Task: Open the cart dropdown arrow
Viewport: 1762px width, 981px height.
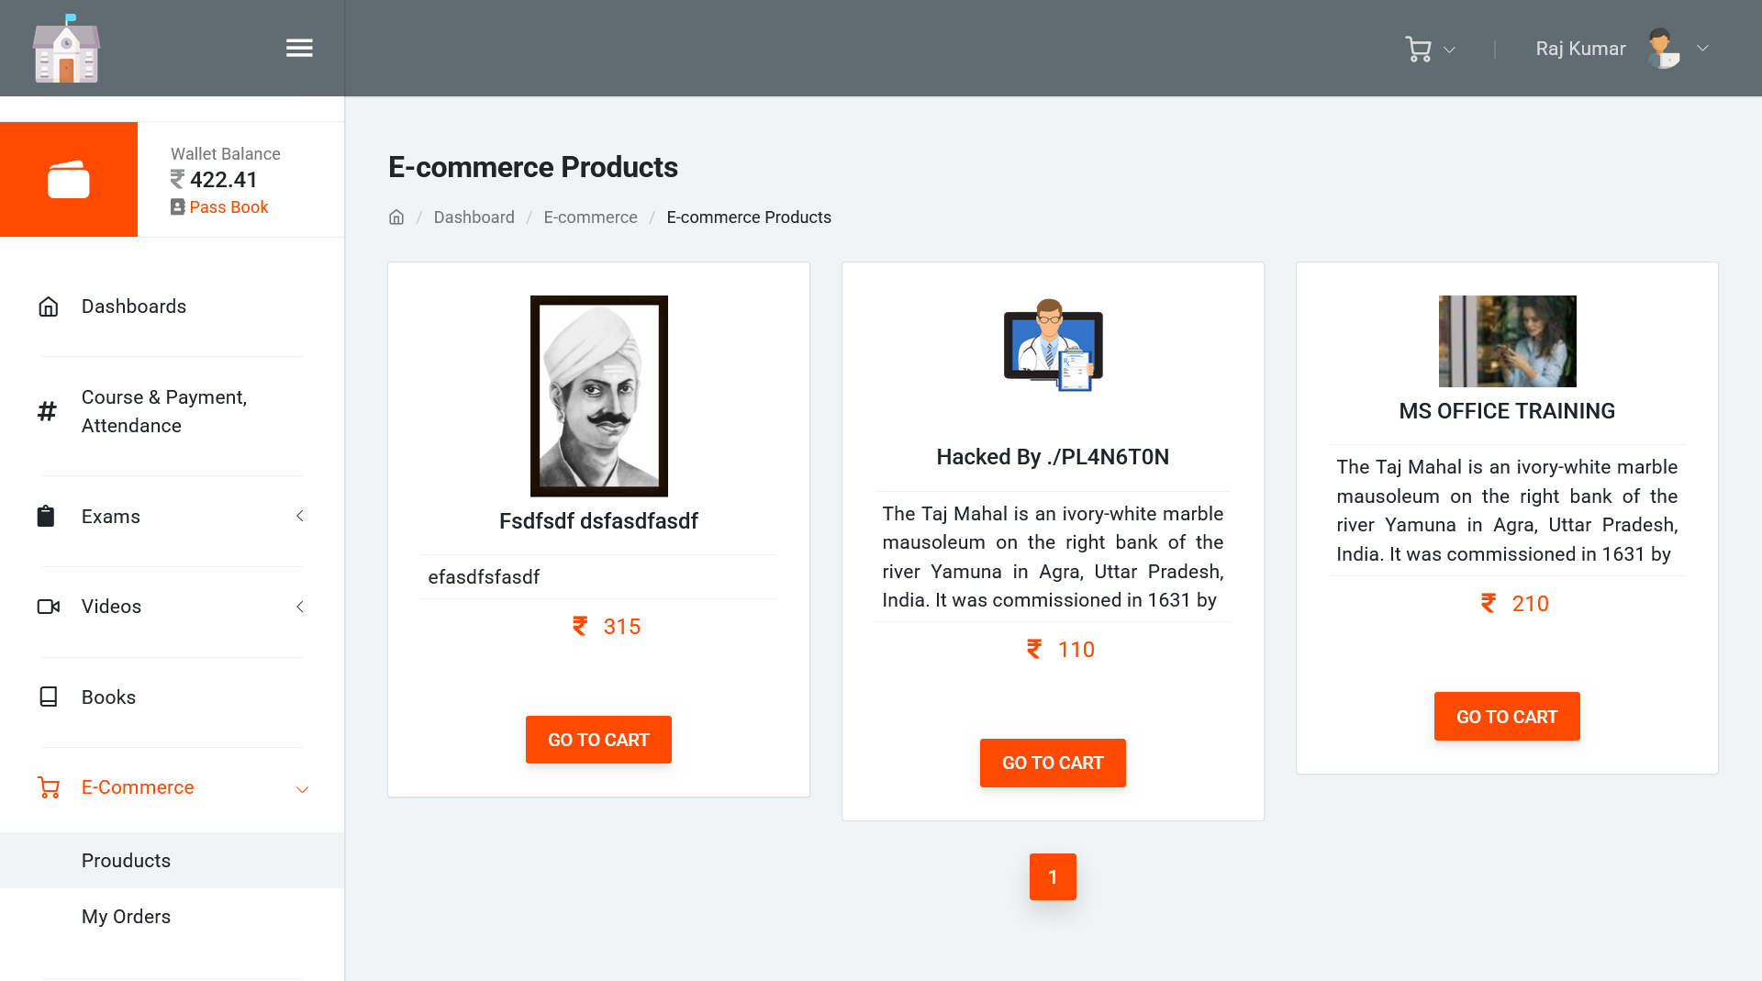Action: 1450,50
